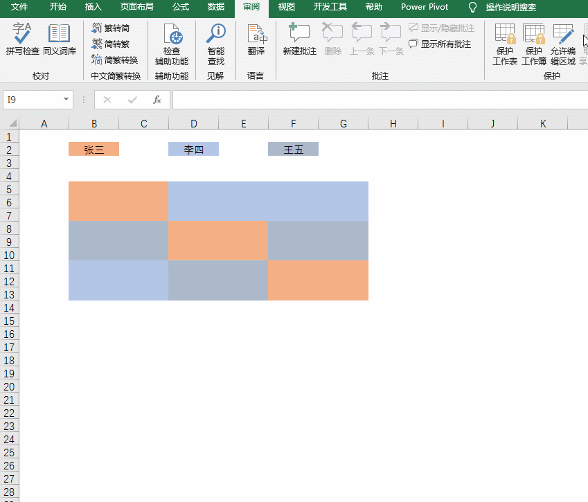The image size is (588, 502).
Task: Switch to the 插入 tab
Action: point(93,7)
